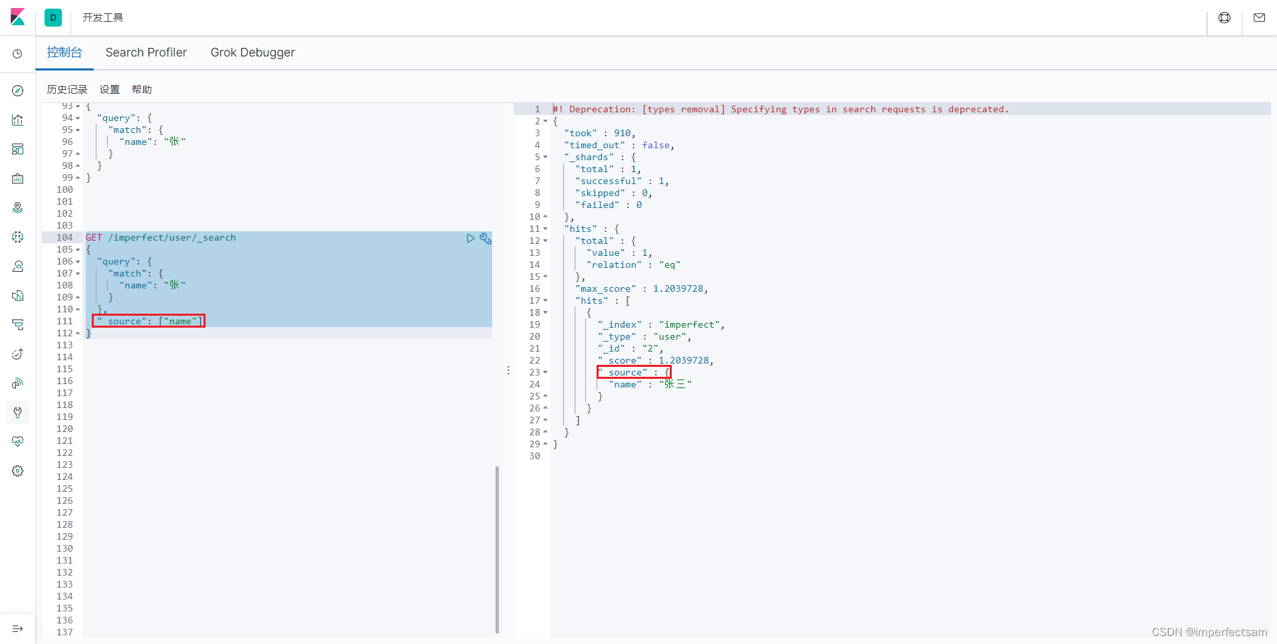This screenshot has height=644, width=1277.
Task: Open Dashboard icon in sidebar
Action: click(18, 149)
